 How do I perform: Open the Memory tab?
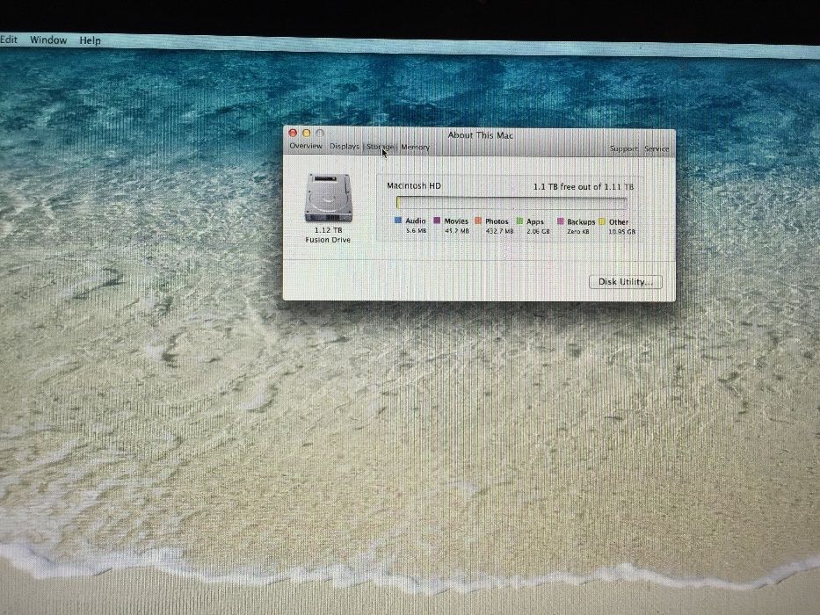[415, 148]
